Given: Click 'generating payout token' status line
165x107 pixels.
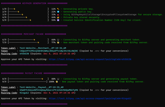Looking at the screenshot, I should tap(101, 79).
